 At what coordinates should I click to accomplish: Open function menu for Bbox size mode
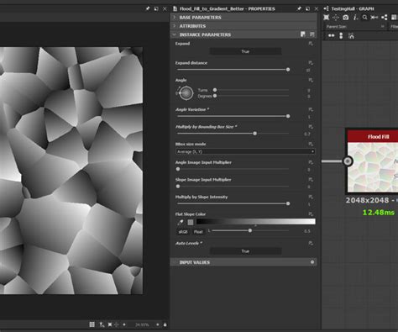(311, 144)
